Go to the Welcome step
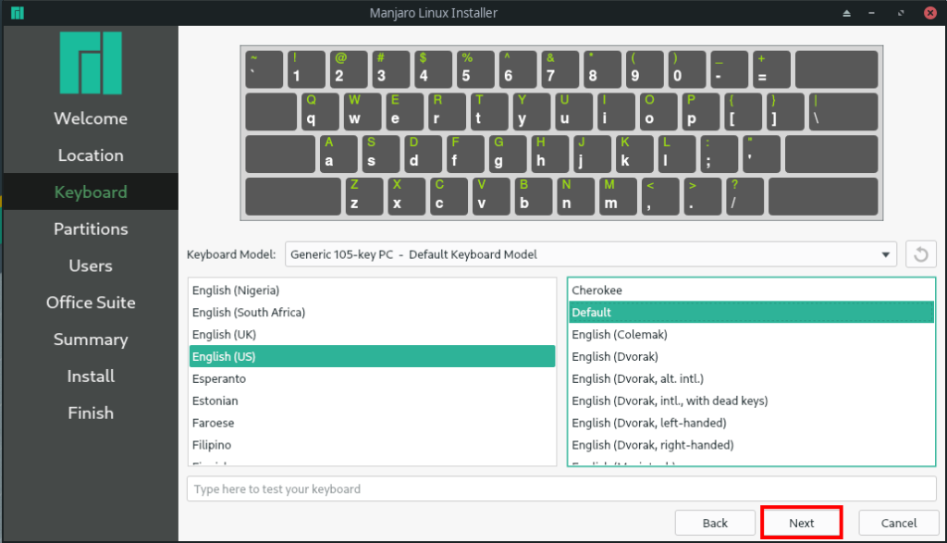 91,118
